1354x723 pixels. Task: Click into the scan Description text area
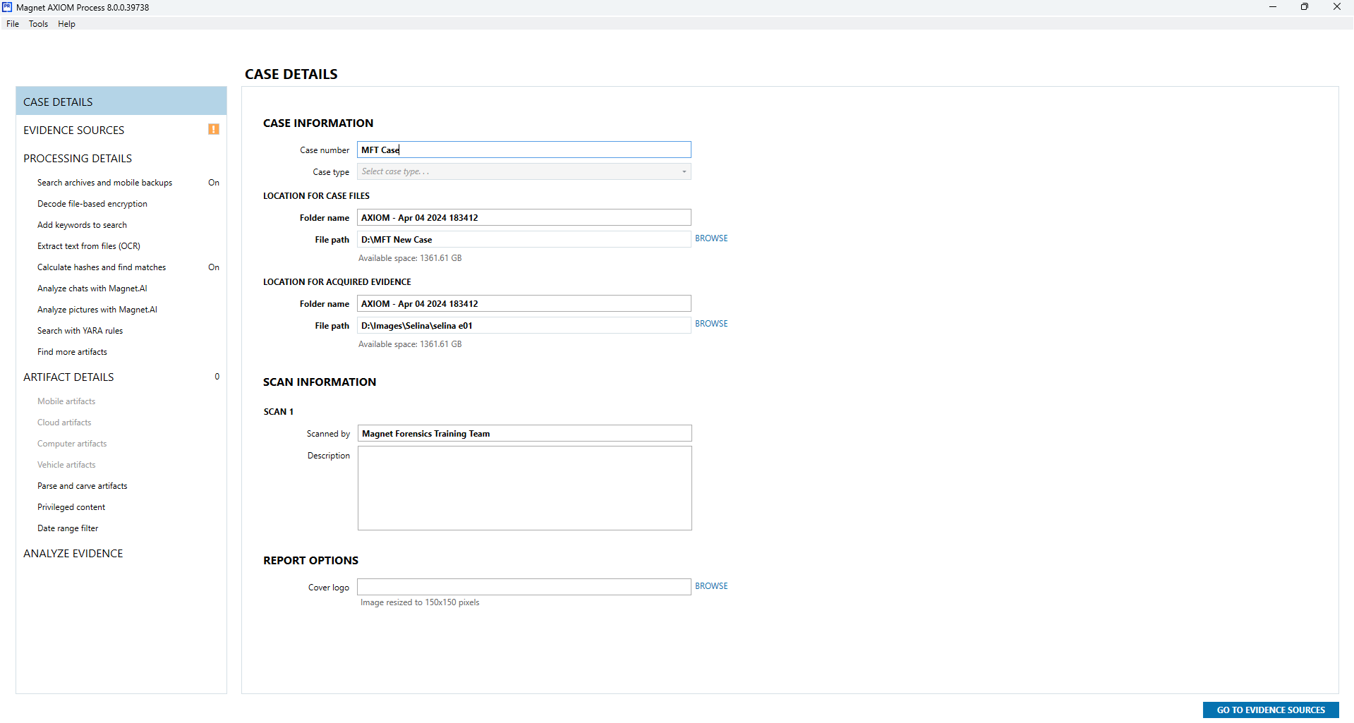coord(524,488)
